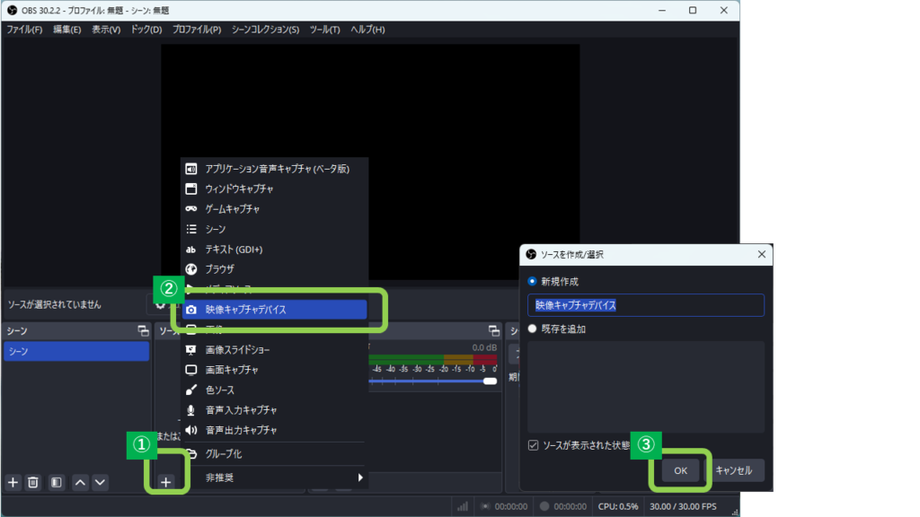Click the 0.0 dB level value
This screenshot has height=517, width=920.
[x=484, y=347]
